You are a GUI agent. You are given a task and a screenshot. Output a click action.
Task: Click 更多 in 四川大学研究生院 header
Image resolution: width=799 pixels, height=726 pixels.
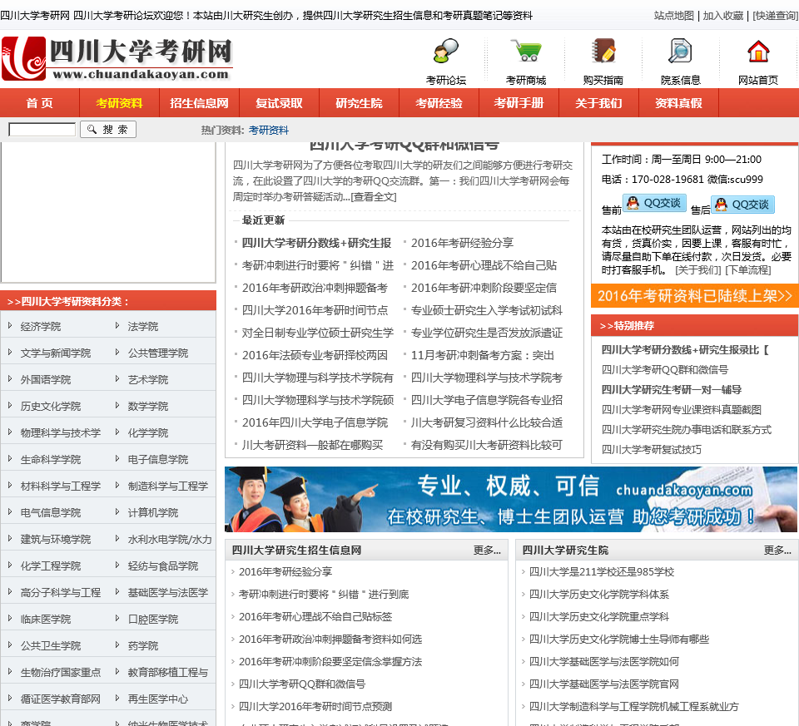tap(777, 551)
